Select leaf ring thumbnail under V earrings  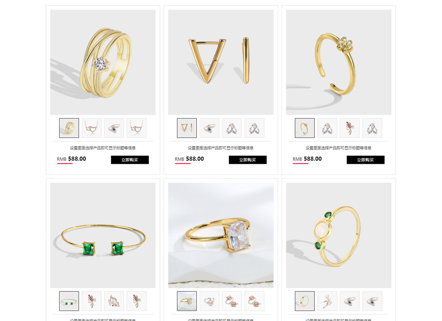tap(210, 128)
